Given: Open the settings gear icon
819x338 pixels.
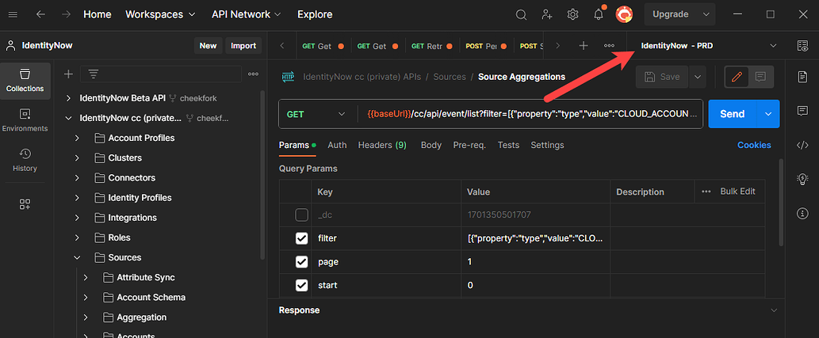Looking at the screenshot, I should pyautogui.click(x=572, y=14).
